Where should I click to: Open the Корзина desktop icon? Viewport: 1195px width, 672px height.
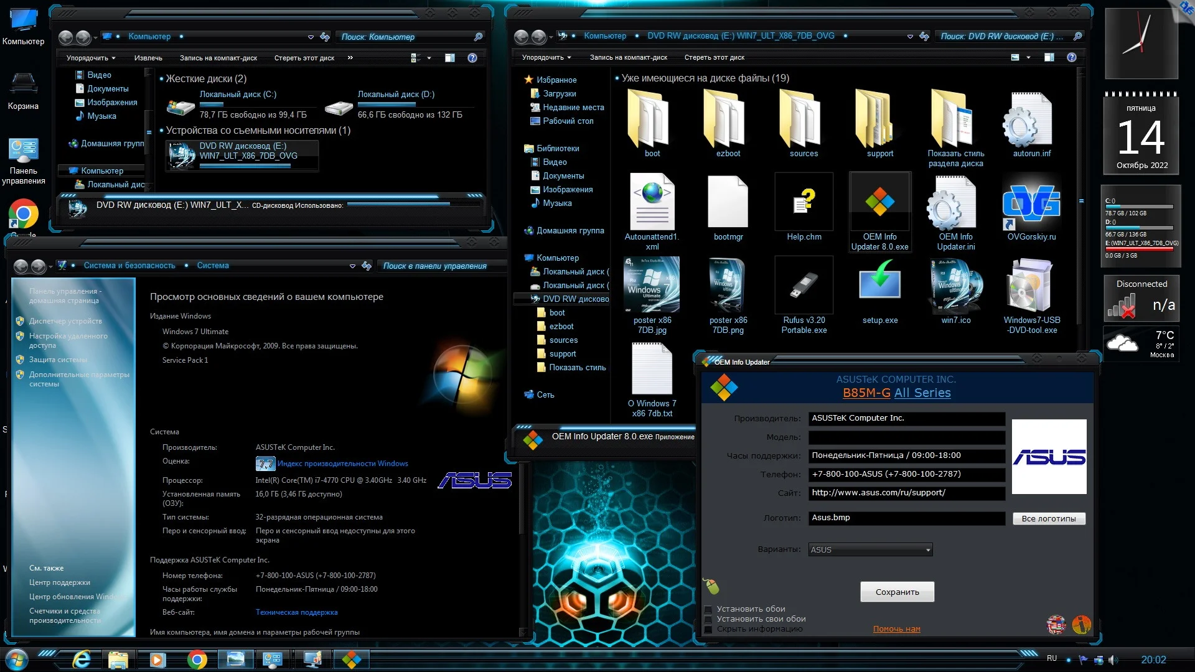tap(23, 84)
